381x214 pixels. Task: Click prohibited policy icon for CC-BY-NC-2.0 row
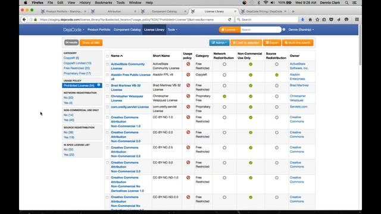[x=188, y=133]
